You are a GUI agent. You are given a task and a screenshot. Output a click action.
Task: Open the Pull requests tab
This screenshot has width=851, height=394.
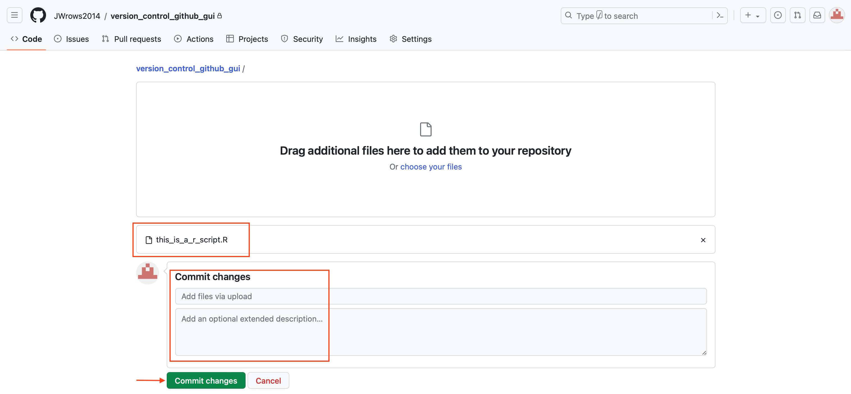tap(131, 39)
